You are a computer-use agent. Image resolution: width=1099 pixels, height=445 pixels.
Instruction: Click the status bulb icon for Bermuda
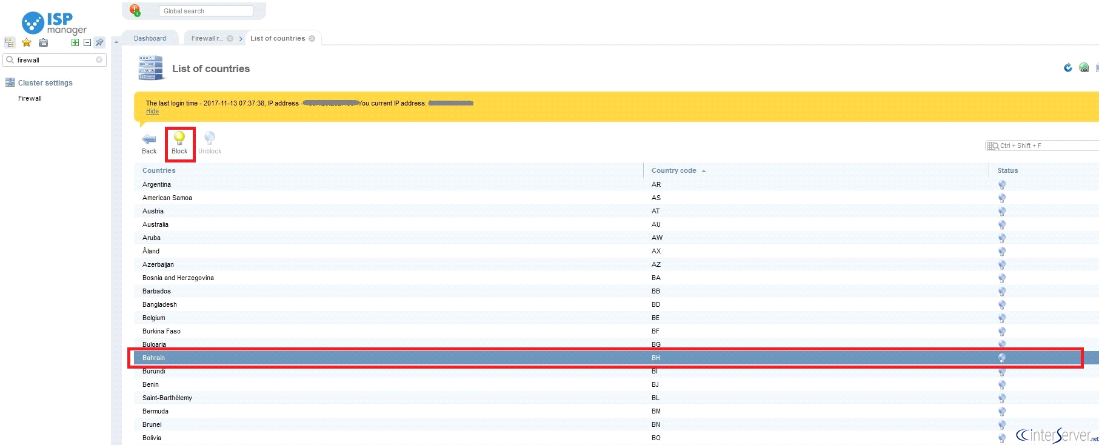(x=1002, y=412)
